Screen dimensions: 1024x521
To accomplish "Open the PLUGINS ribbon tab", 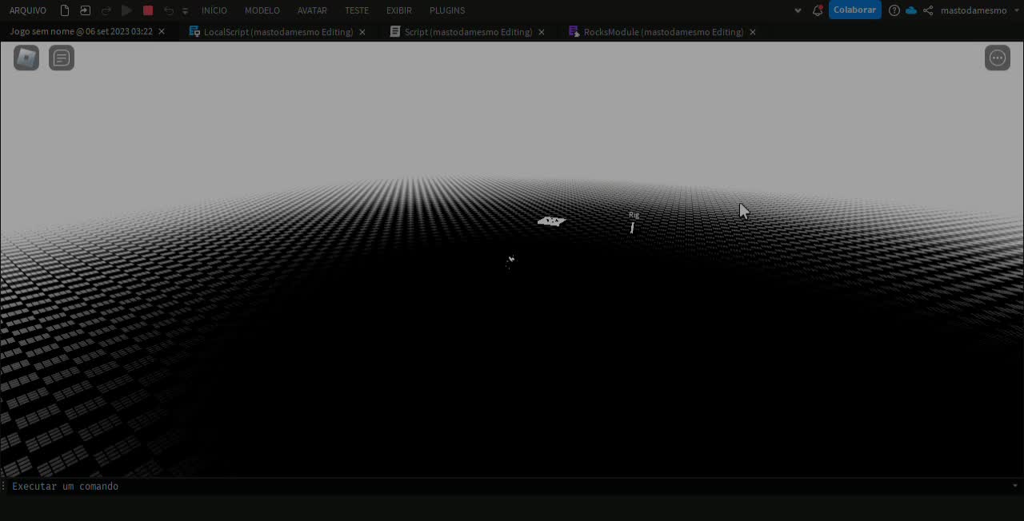I will point(447,10).
